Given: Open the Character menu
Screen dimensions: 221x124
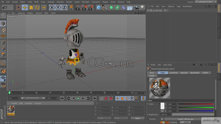Looking at the screenshot, I should pyautogui.click(x=96, y=2).
